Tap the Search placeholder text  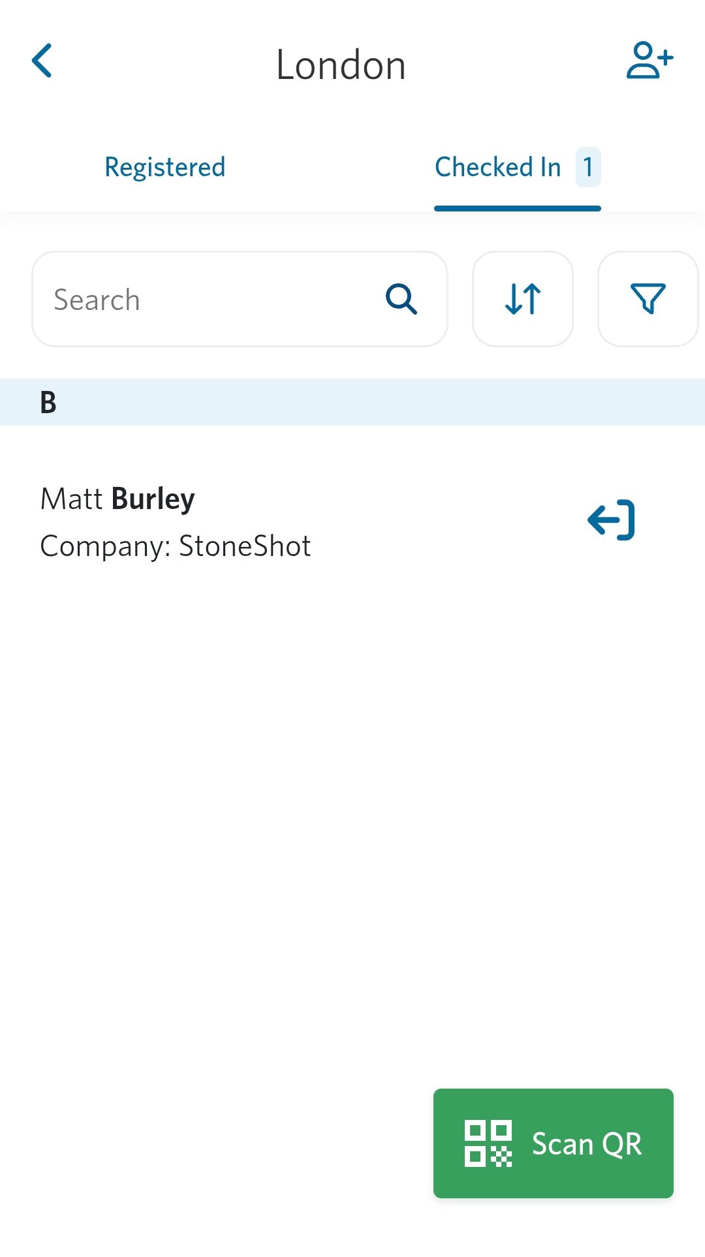coord(97,300)
